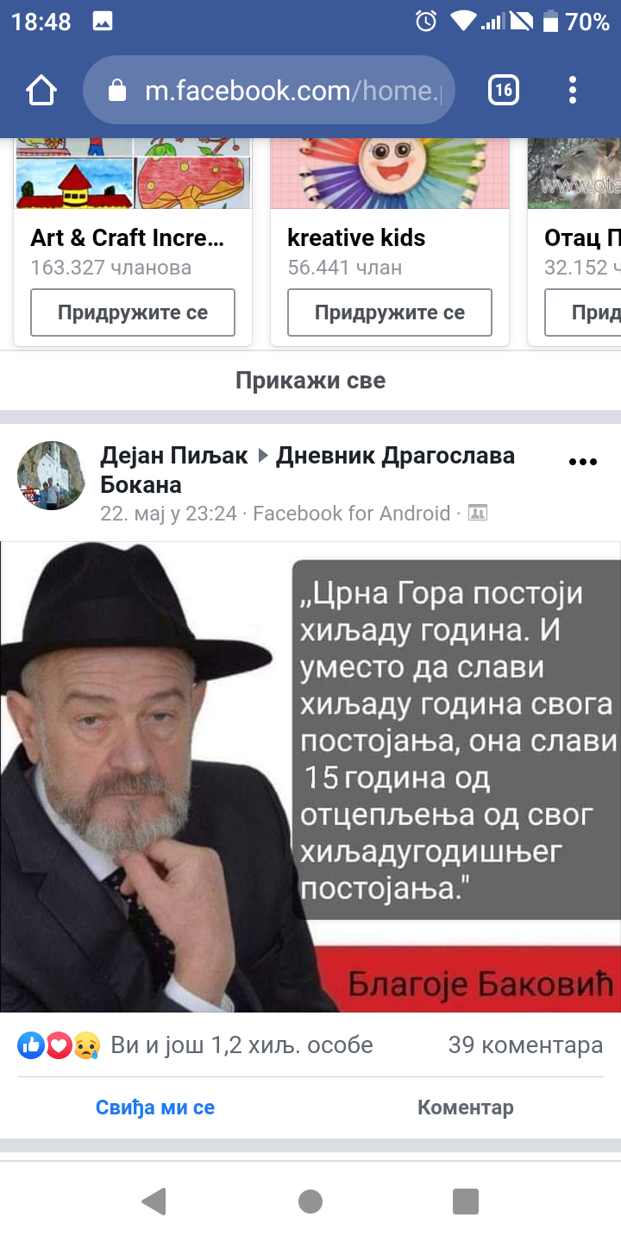Tap the poster's profile picture
The width and height of the screenshot is (621, 1243).
click(52, 476)
